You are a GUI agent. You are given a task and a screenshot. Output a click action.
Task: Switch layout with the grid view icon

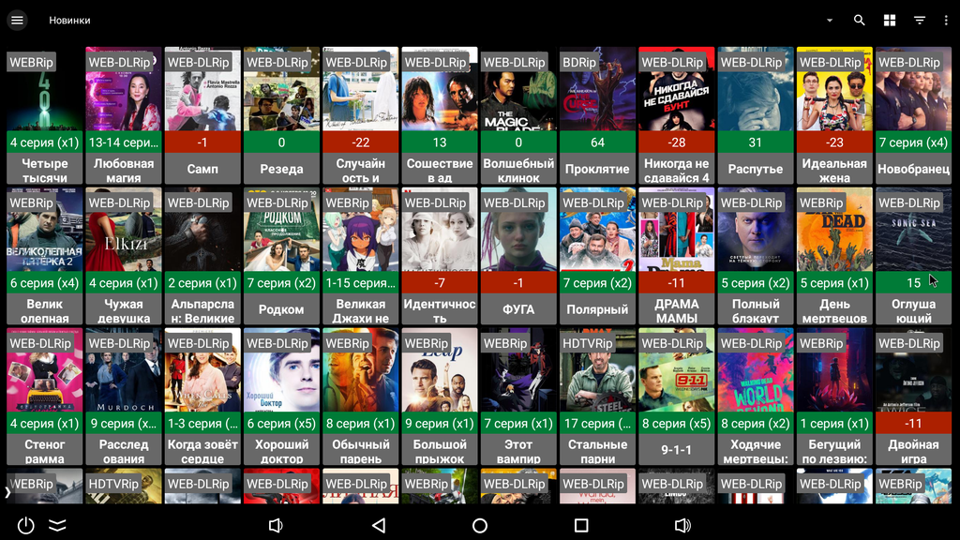[x=890, y=21]
